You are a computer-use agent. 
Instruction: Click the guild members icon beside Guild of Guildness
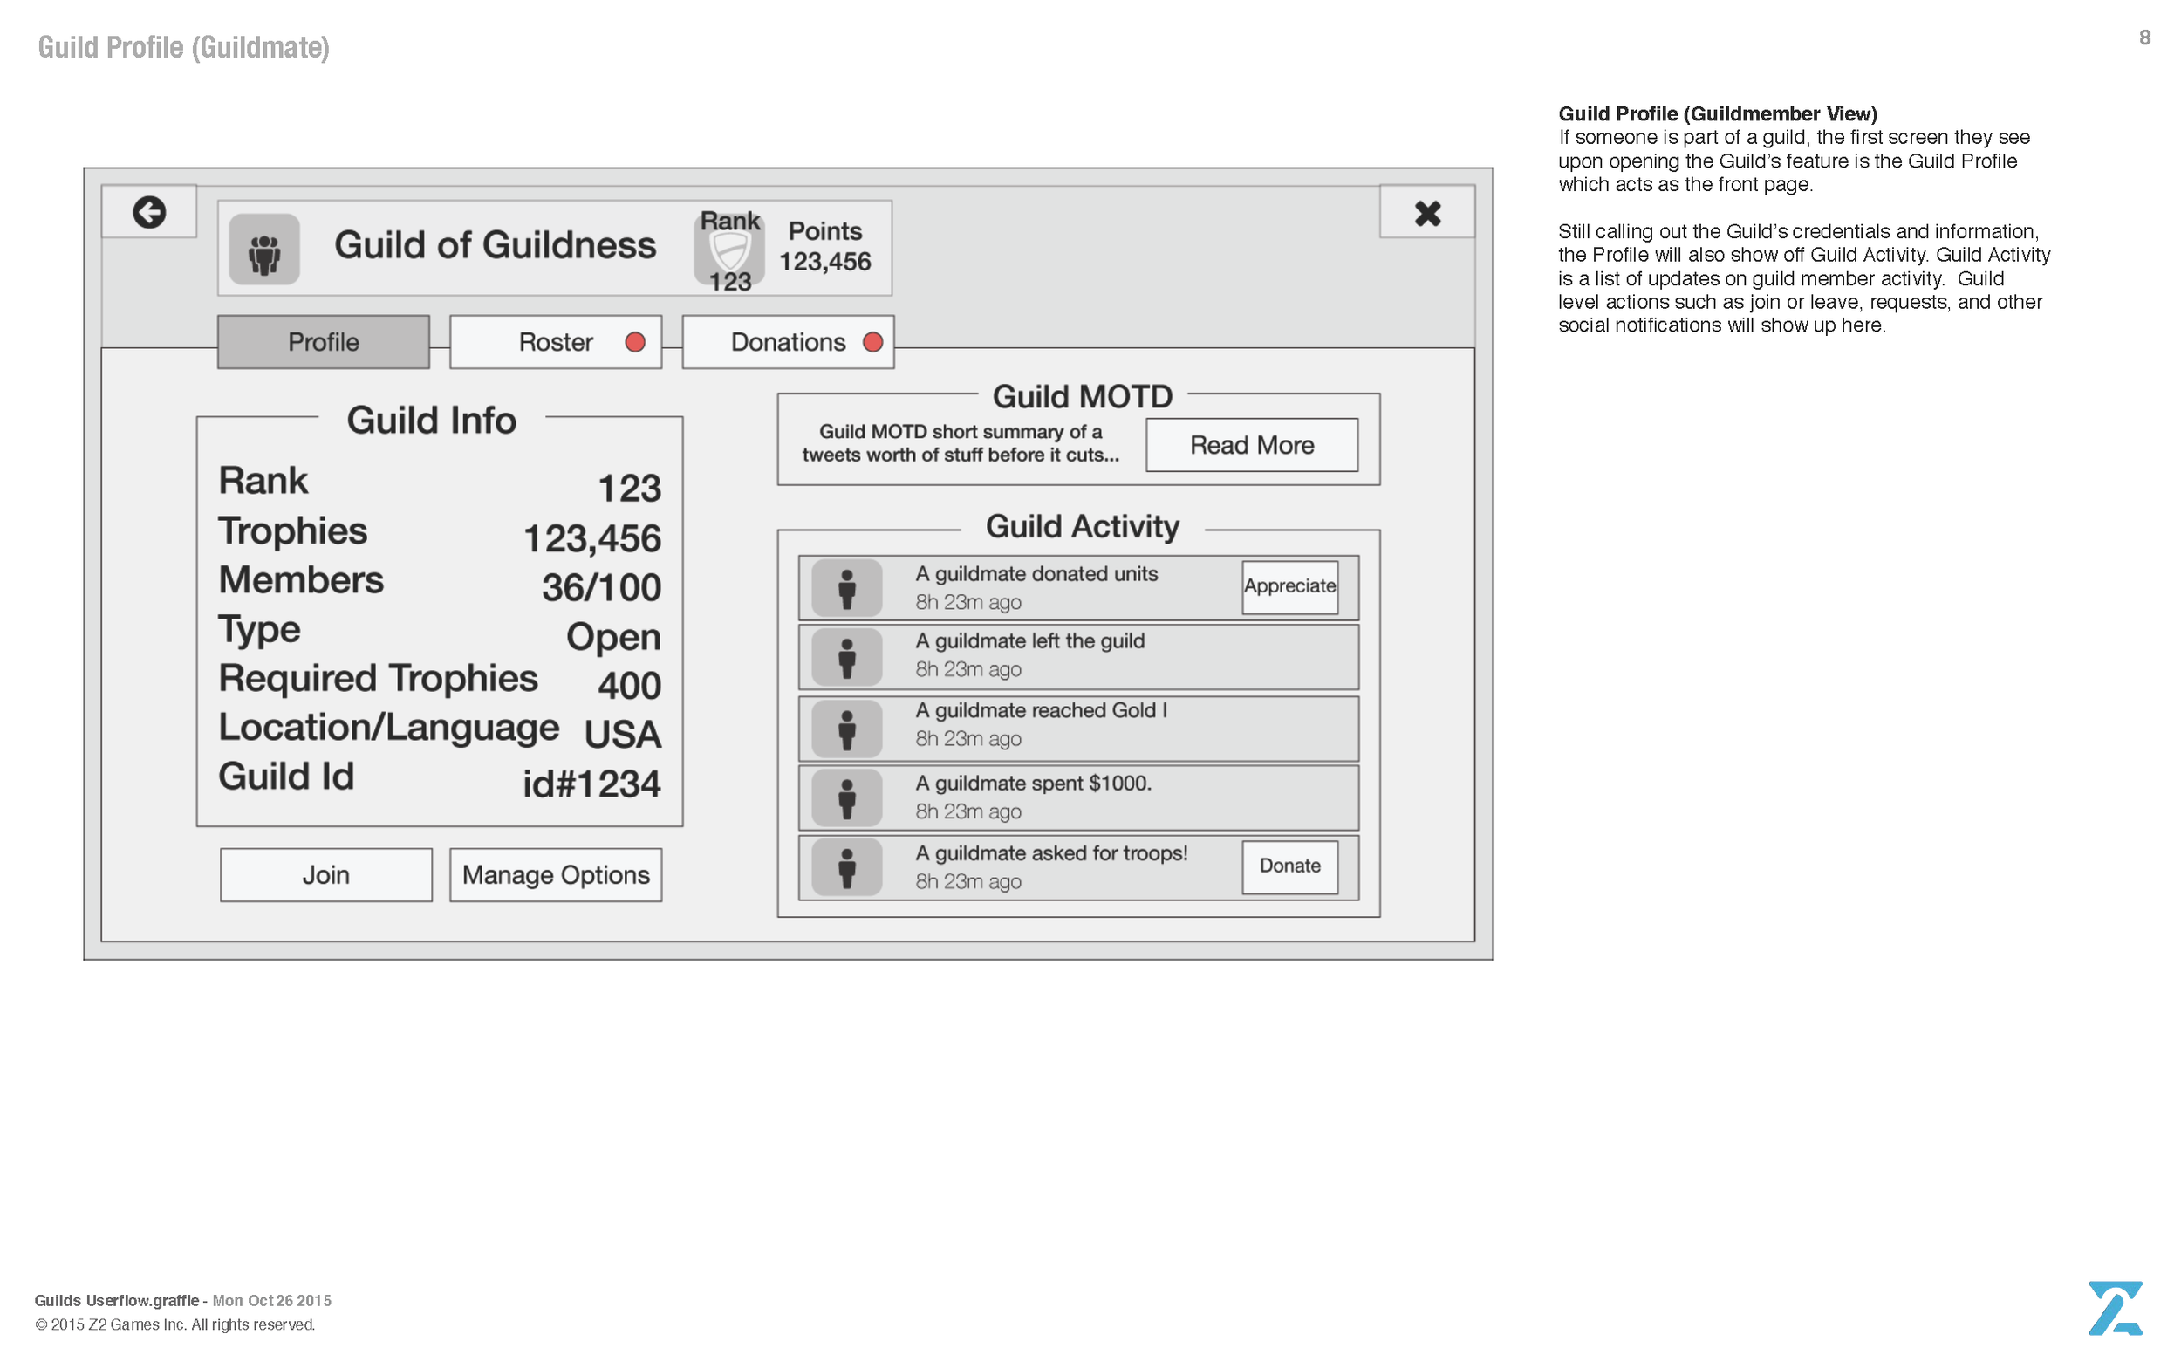pos(263,250)
